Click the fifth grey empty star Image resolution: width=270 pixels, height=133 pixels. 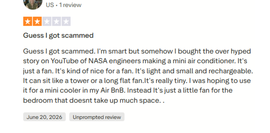coord(66,21)
